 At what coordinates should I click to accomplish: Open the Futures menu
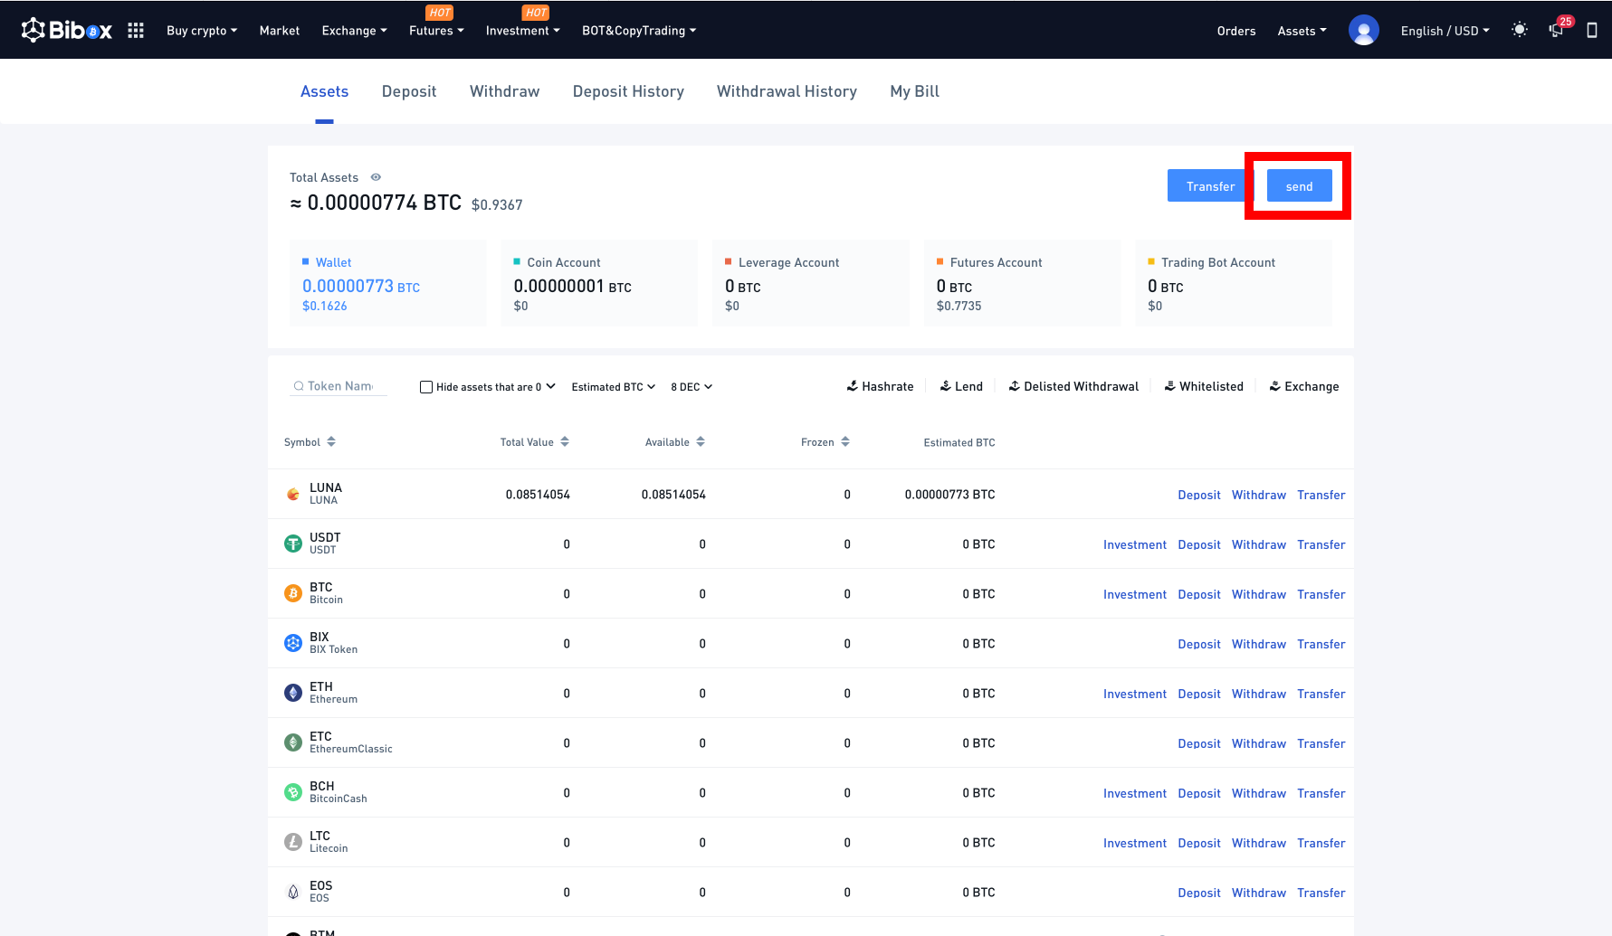coord(435,31)
